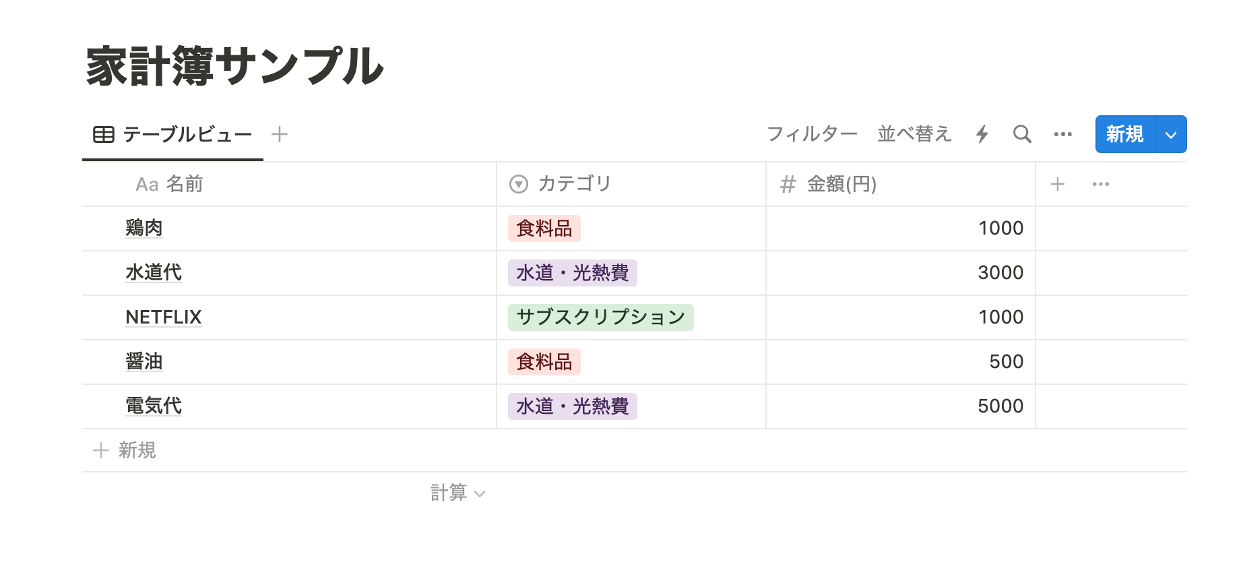The image size is (1241, 581).
Task: Open the NETFLIX entry page
Action: (164, 317)
